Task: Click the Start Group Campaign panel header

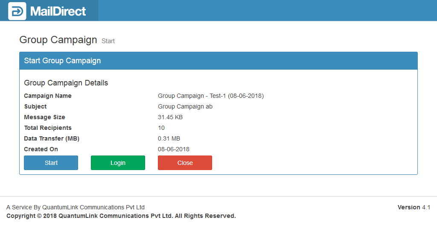Action: [62, 61]
